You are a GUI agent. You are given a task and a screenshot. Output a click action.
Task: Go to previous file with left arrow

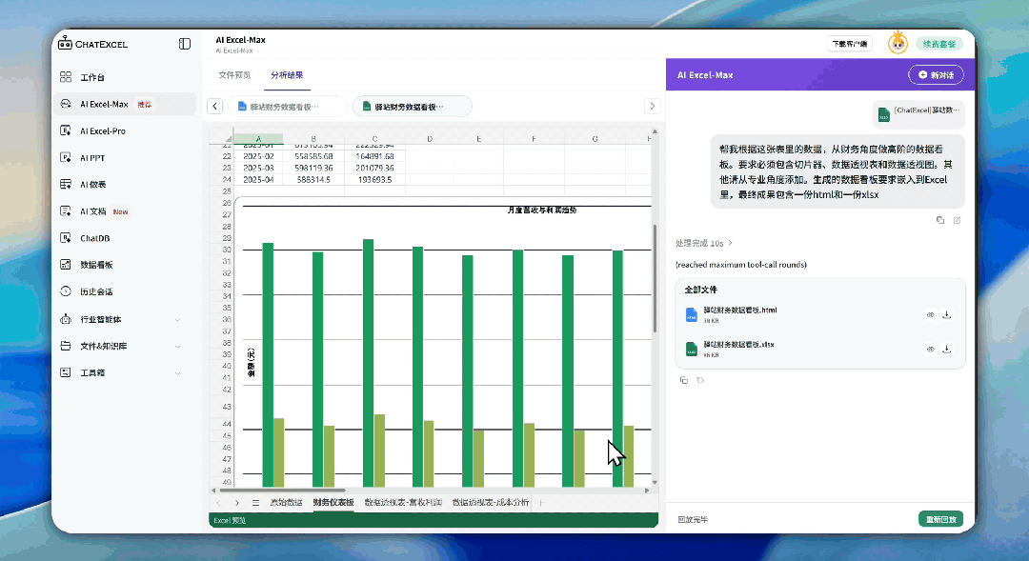tap(215, 107)
